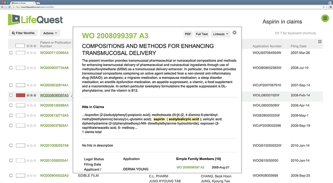The width and height of the screenshot is (333, 183).
Task: Open the Linkouts dropdown
Action: (220, 34)
